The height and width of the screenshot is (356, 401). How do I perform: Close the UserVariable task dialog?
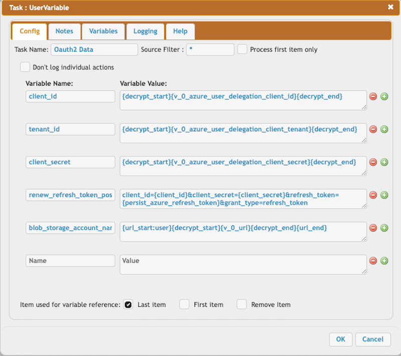coord(390,7)
